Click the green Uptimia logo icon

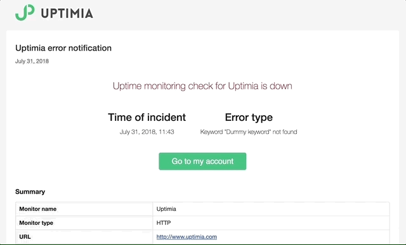[25, 13]
